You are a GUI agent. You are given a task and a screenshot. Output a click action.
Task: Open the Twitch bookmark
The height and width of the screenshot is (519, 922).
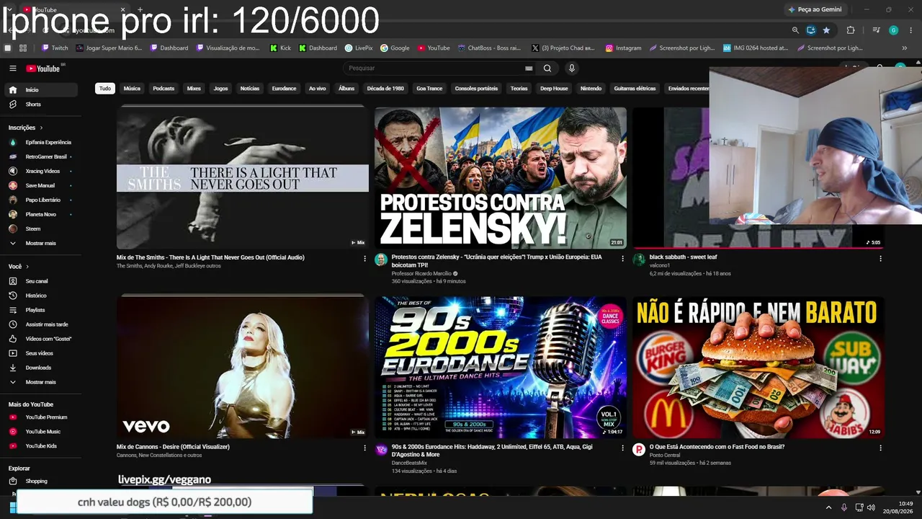pyautogui.click(x=55, y=48)
